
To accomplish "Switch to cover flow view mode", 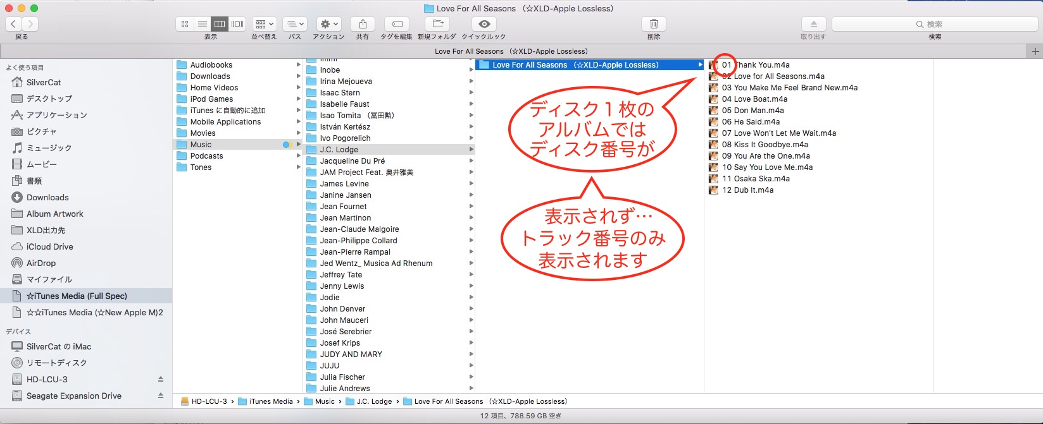I will [x=237, y=24].
